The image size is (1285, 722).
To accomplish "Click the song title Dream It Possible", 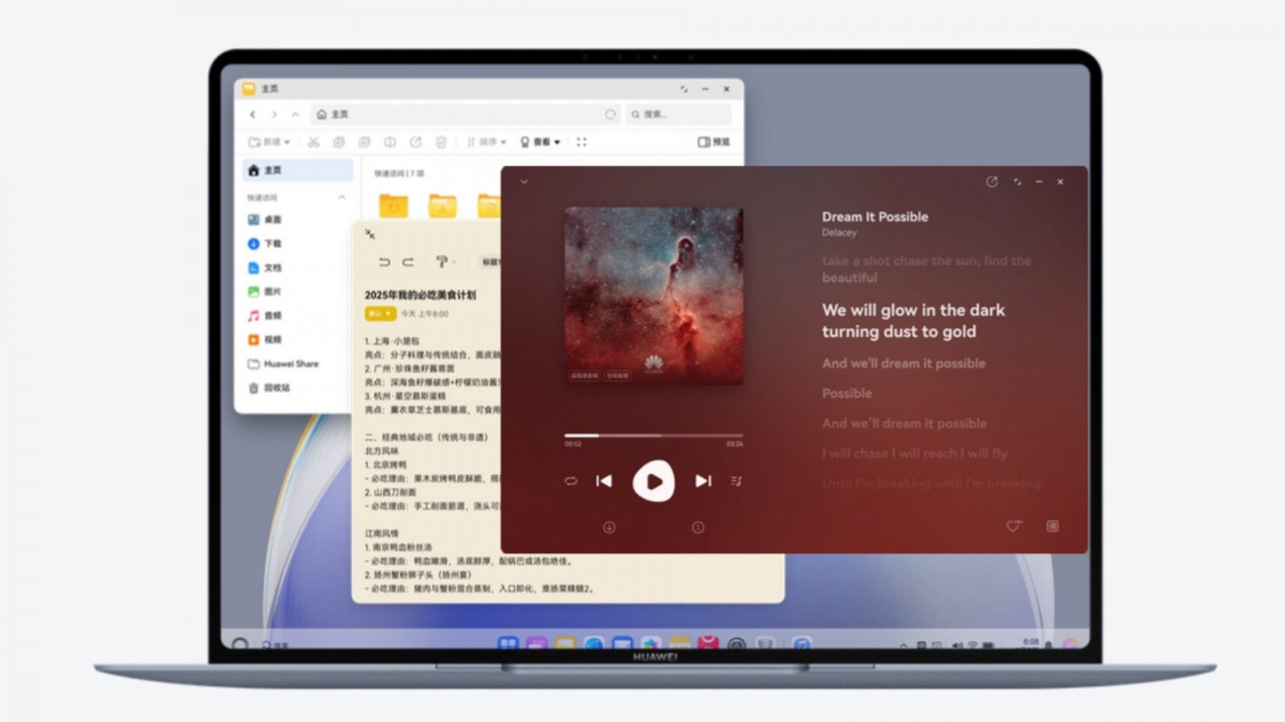I will pyautogui.click(x=875, y=217).
